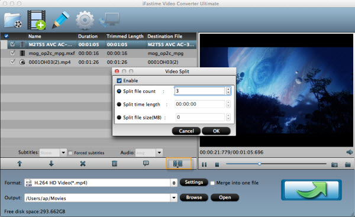Move selected file down with down arrow
355x217 pixels.
tap(51, 163)
